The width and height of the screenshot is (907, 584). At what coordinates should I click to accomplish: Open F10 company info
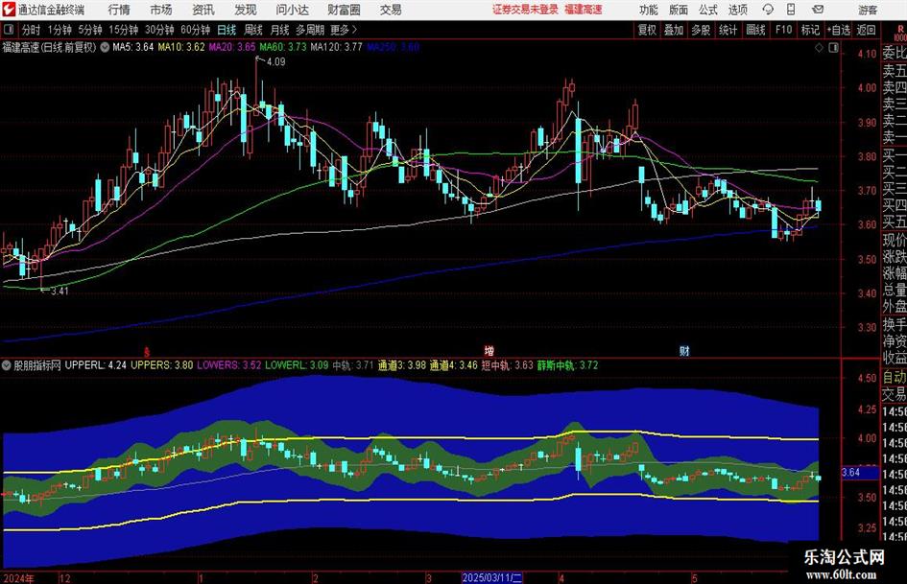783,30
